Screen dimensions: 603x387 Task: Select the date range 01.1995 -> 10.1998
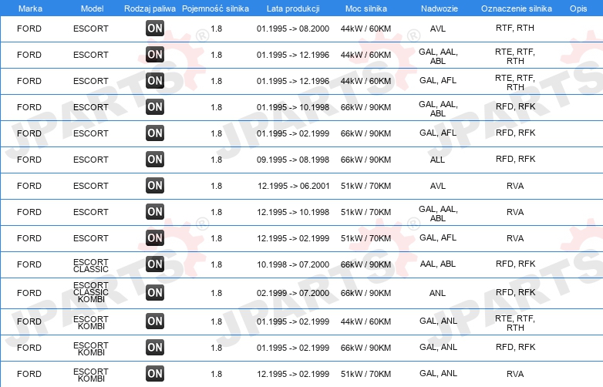[293, 107]
